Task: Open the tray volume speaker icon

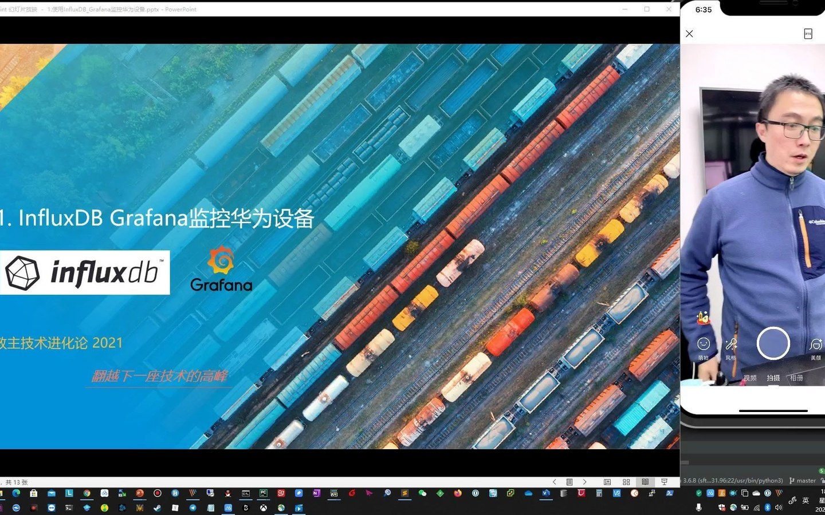Action: [778, 507]
